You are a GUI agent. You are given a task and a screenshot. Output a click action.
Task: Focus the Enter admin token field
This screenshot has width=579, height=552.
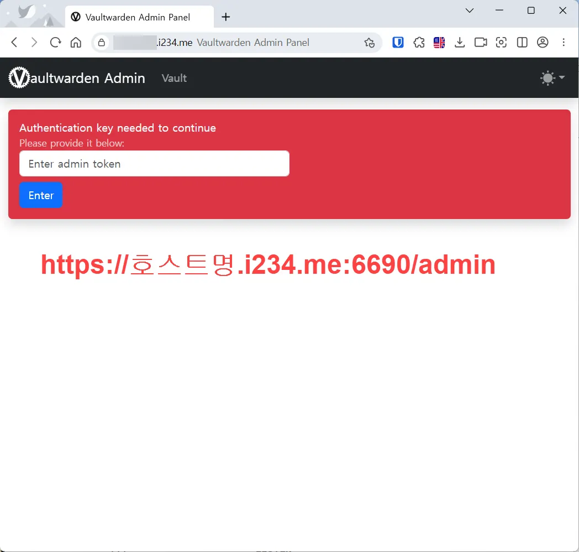coord(154,163)
